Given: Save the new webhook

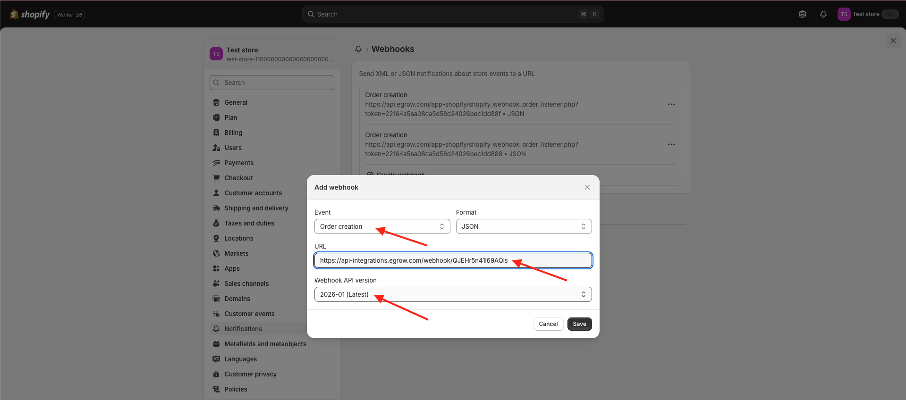Looking at the screenshot, I should click(579, 324).
